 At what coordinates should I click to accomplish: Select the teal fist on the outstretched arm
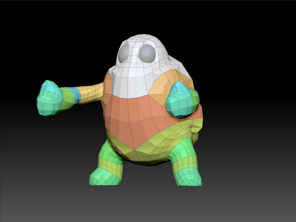50,98
